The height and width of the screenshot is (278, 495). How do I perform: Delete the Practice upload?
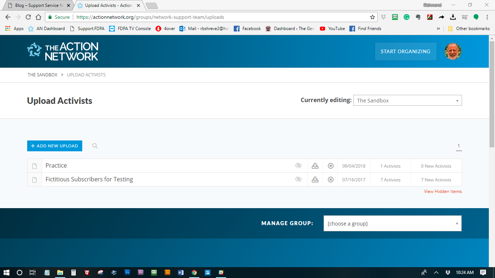[330, 166]
